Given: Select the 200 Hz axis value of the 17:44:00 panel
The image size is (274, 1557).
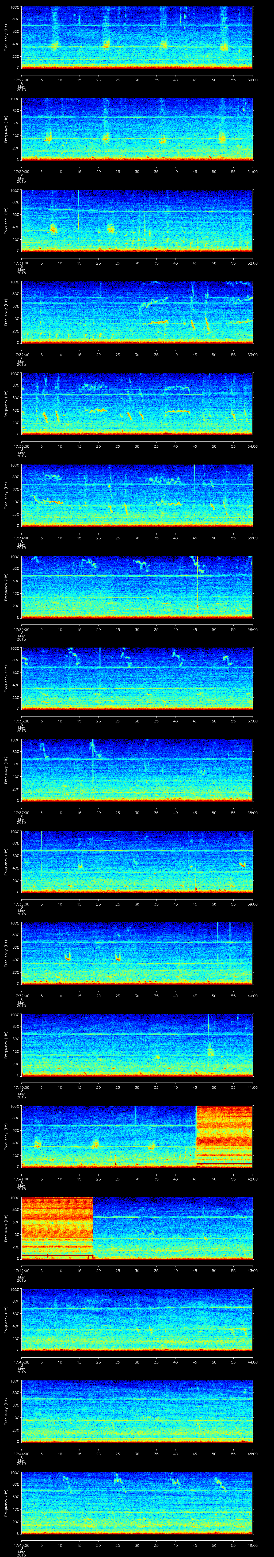Looking at the screenshot, I should [16, 1430].
